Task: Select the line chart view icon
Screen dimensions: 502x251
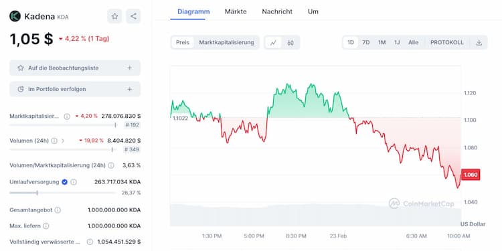Action: [x=273, y=43]
